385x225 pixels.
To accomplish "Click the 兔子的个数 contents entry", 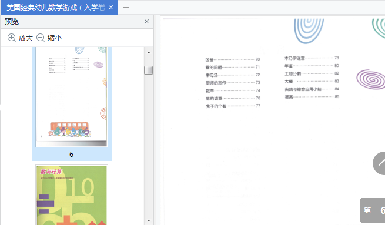I will [233, 106].
